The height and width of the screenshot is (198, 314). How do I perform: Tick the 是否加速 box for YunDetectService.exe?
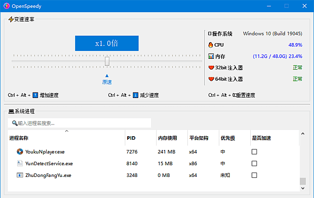(x=254, y=163)
